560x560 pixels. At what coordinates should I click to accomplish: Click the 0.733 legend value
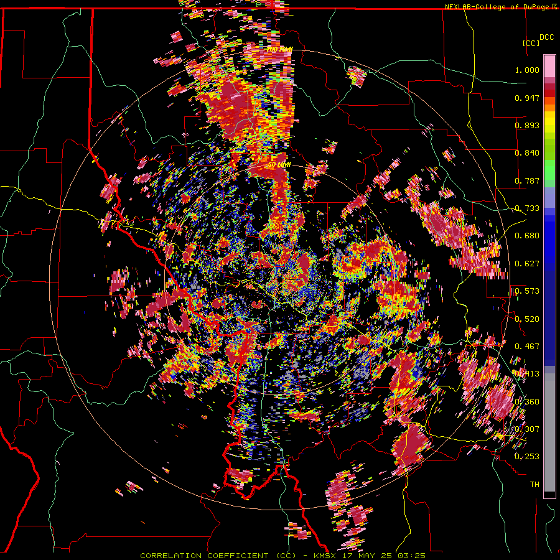click(527, 208)
